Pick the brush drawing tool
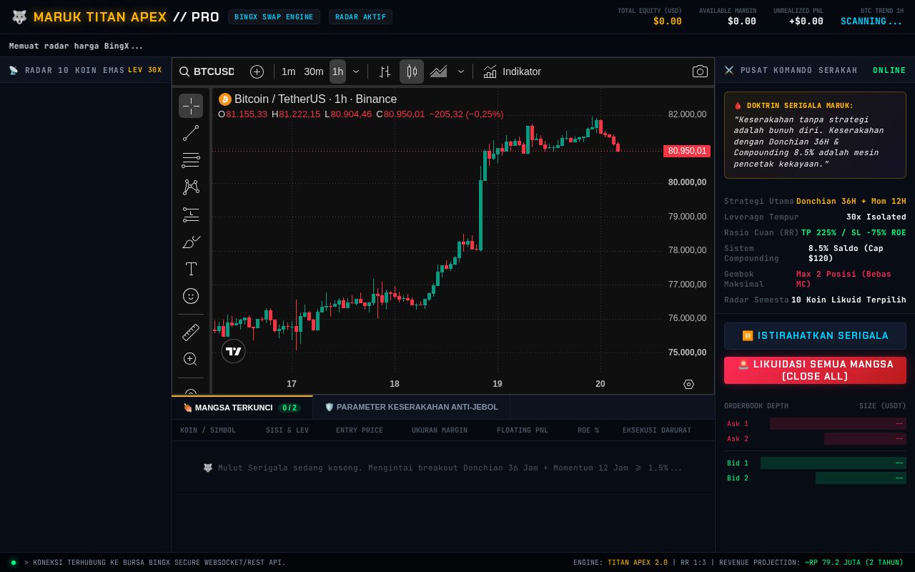915x572 pixels. point(191,242)
